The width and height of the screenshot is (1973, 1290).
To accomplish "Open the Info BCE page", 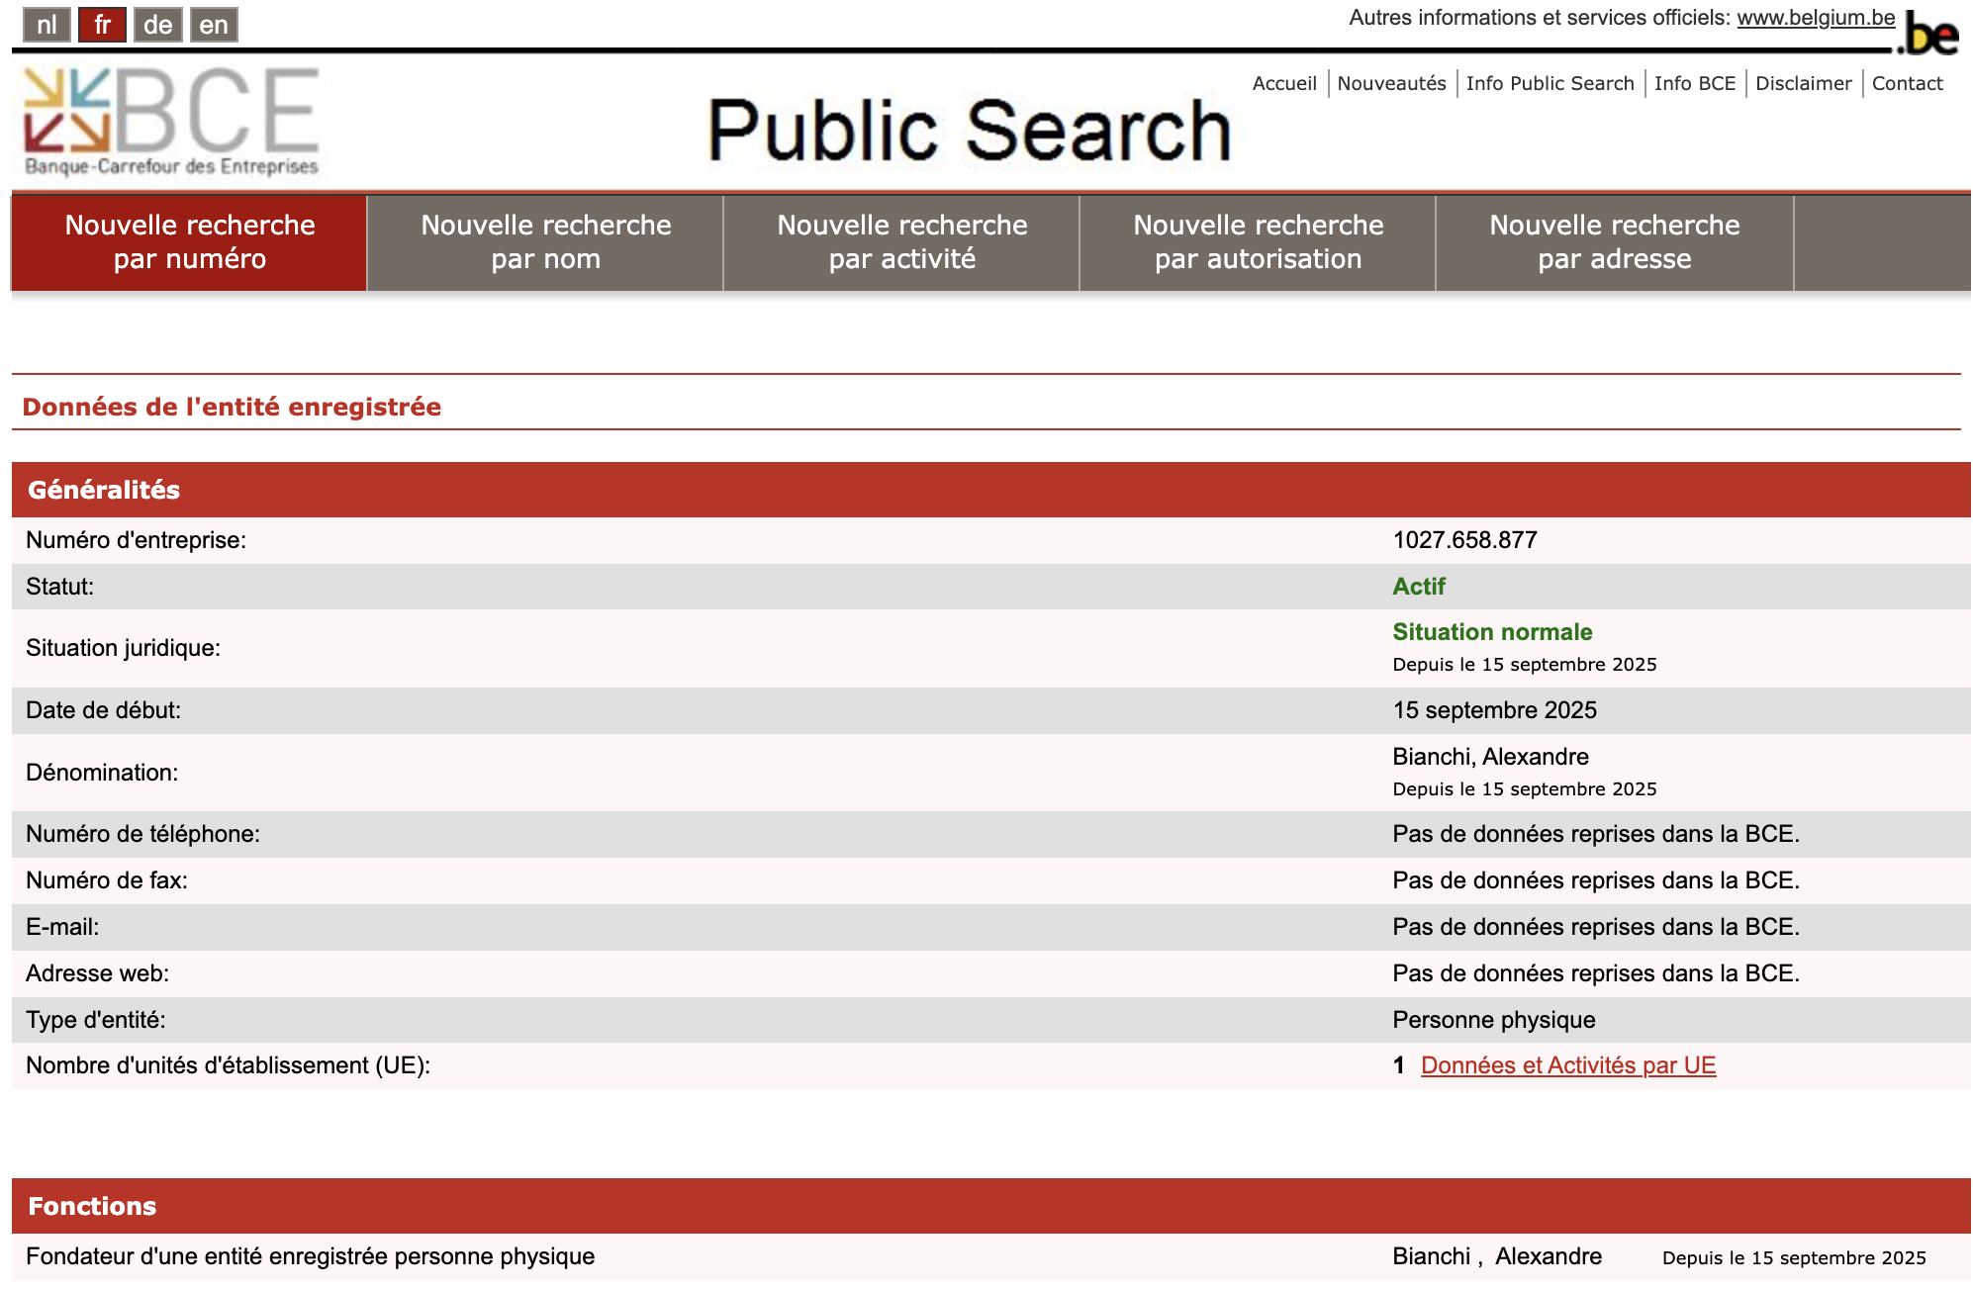I will click(x=1697, y=83).
